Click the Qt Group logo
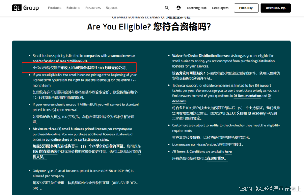The height and width of the screenshot is (195, 304). pos(25,8)
